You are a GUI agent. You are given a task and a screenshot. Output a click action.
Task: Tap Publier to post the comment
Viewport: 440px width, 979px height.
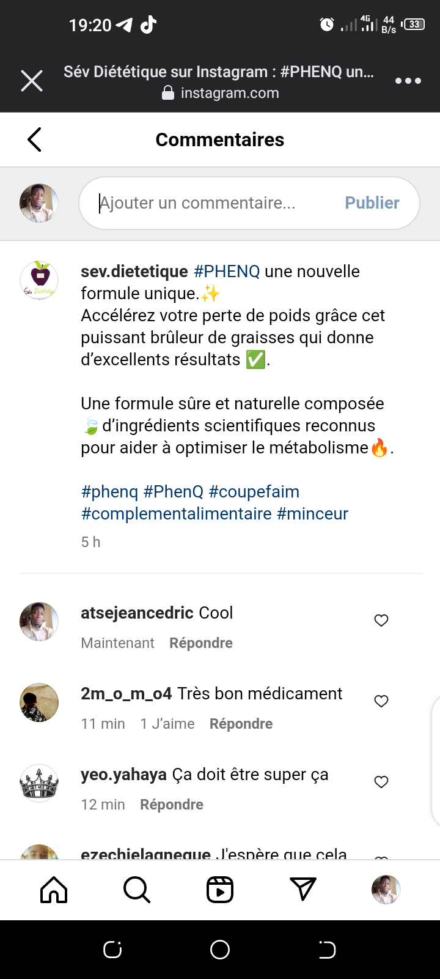[x=372, y=203]
